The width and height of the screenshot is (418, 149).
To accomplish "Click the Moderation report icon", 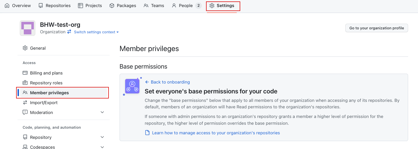I will click(x=25, y=112).
